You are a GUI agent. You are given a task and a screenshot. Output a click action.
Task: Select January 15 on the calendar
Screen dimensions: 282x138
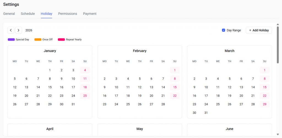[x=50, y=87]
